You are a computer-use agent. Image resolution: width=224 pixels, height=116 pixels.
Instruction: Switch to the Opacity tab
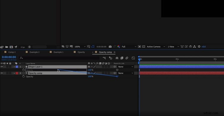click(81, 52)
